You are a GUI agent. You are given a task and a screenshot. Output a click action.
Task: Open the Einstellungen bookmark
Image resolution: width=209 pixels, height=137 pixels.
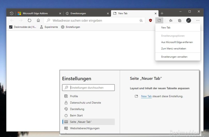pos(70,27)
